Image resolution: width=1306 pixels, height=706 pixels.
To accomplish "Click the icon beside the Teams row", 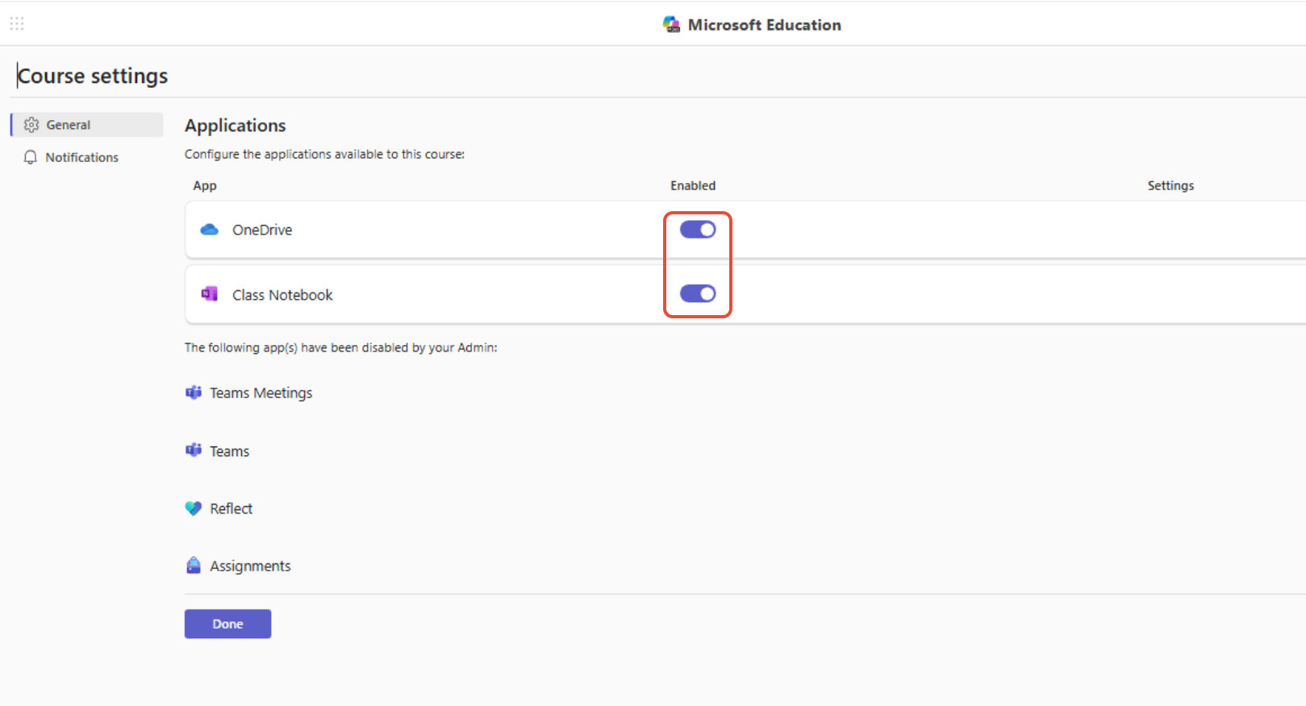I will click(194, 451).
